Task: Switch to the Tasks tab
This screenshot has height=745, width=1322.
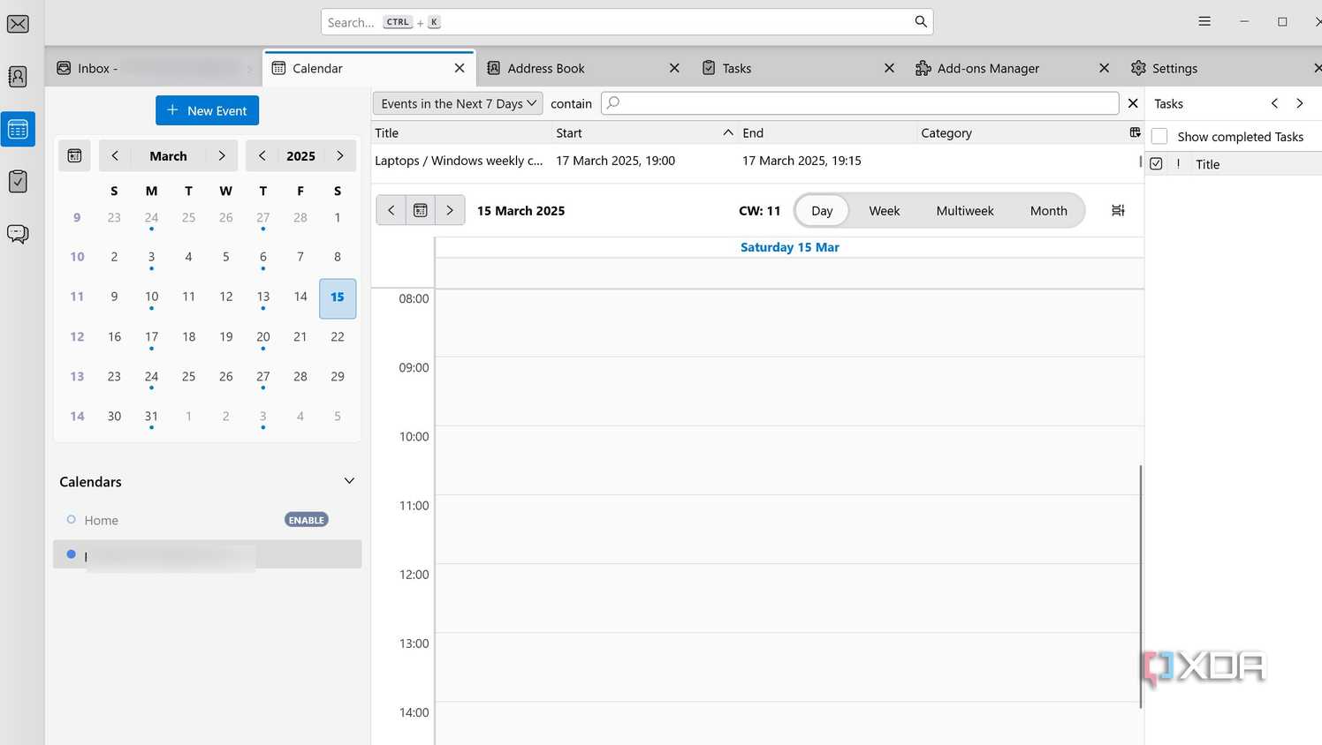Action: tap(798, 68)
